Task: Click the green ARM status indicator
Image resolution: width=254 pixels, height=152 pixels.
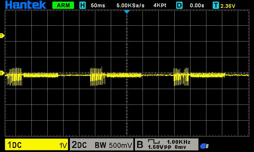Action: point(63,5)
